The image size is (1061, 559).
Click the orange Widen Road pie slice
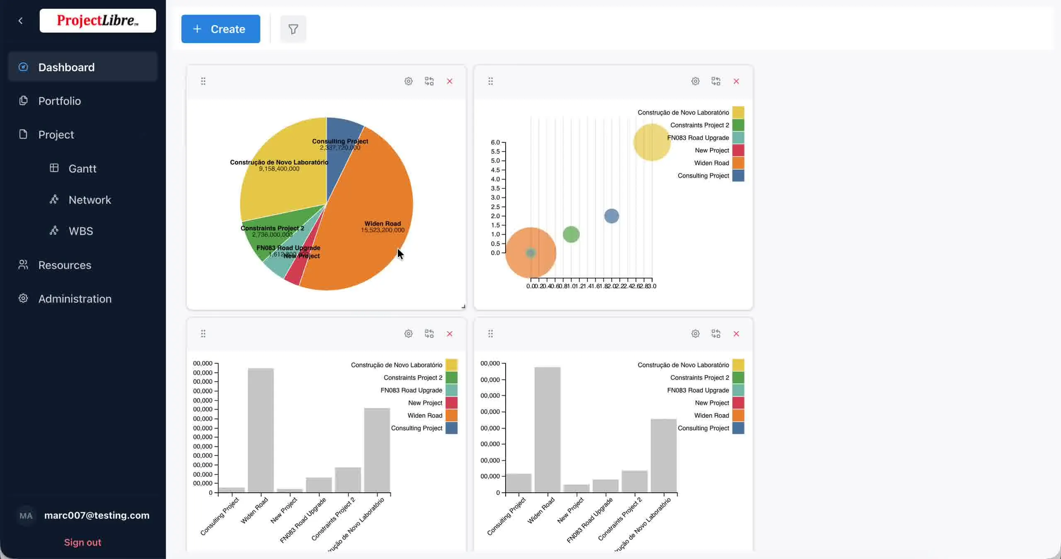point(365,199)
